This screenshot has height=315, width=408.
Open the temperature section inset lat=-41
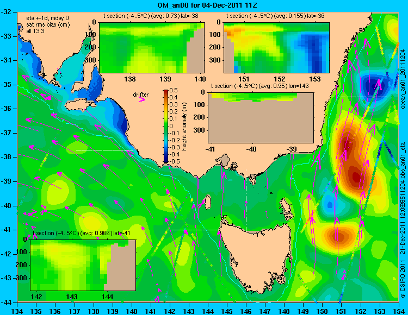click(x=83, y=265)
